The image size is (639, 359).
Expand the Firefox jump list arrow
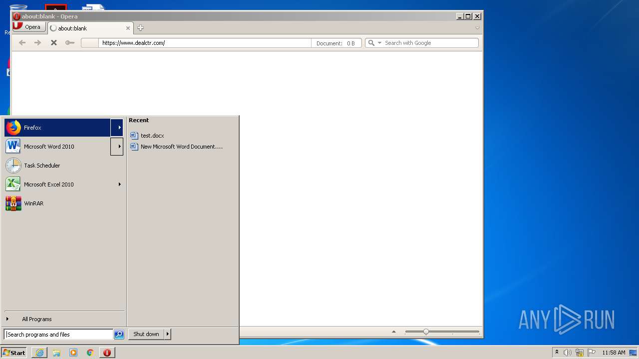[x=117, y=128]
